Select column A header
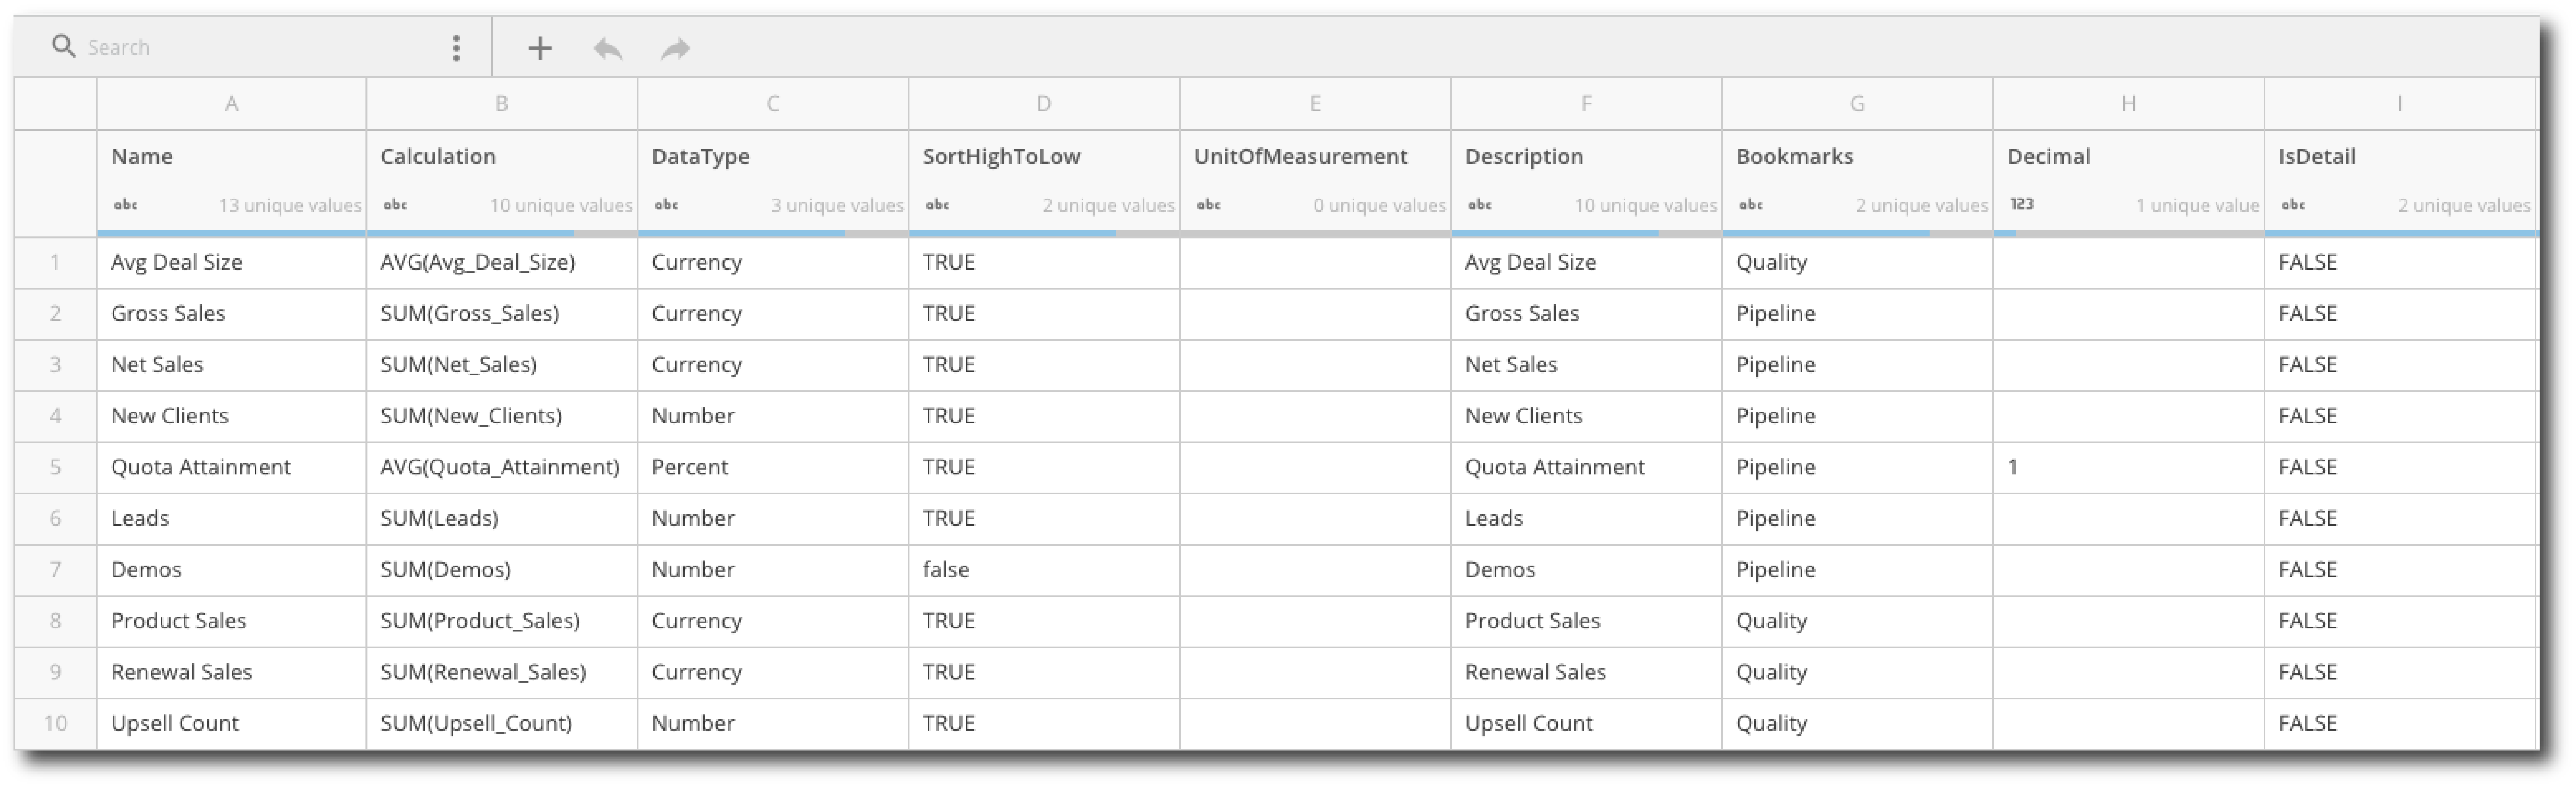Viewport: 2576px width, 787px height. pos(231,103)
